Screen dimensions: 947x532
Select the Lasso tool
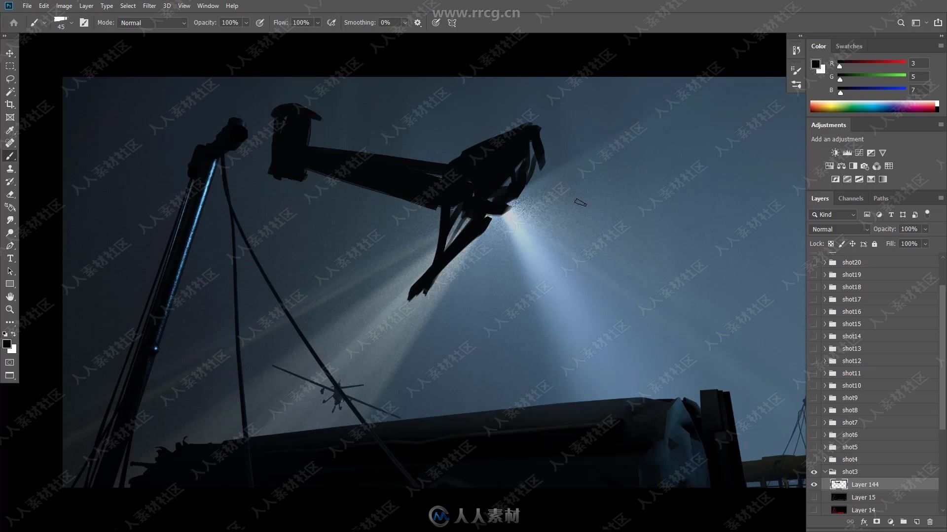(x=10, y=78)
